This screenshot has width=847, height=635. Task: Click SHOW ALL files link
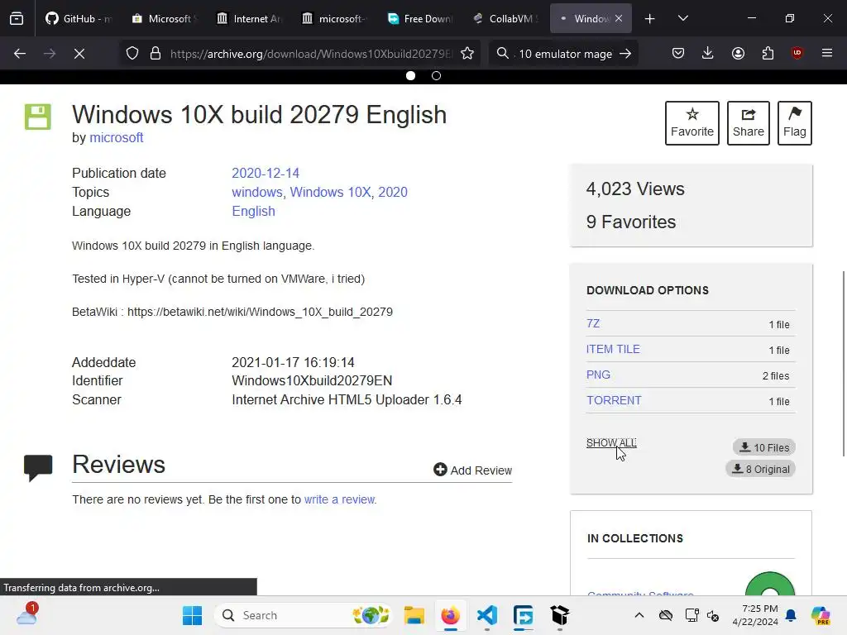pos(611,443)
